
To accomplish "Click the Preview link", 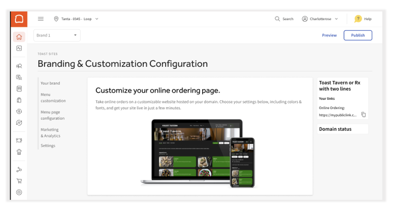I will click(329, 35).
